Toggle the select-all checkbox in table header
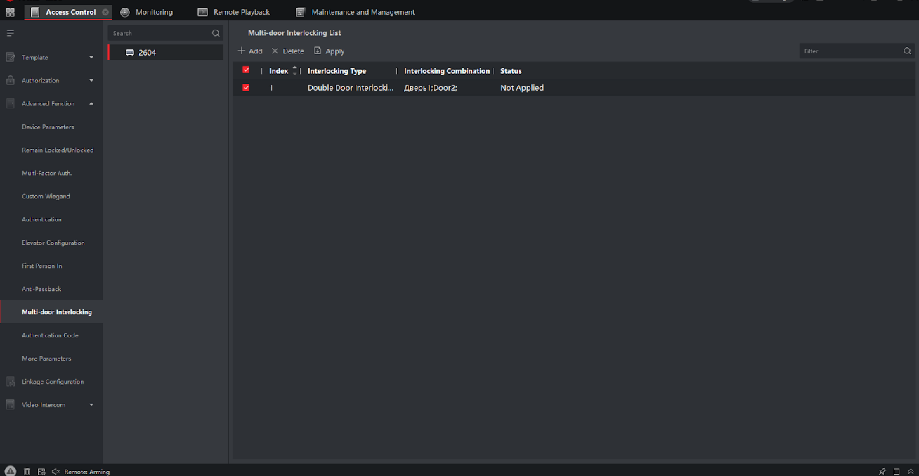919x476 pixels. (246, 70)
